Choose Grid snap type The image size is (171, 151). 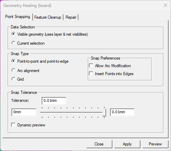click(x=13, y=79)
